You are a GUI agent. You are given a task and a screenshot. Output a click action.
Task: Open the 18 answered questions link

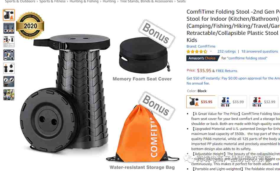coord(260,51)
